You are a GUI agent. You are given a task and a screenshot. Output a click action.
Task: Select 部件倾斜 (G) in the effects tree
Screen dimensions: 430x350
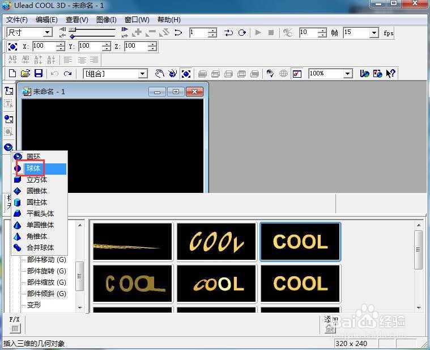(46, 294)
